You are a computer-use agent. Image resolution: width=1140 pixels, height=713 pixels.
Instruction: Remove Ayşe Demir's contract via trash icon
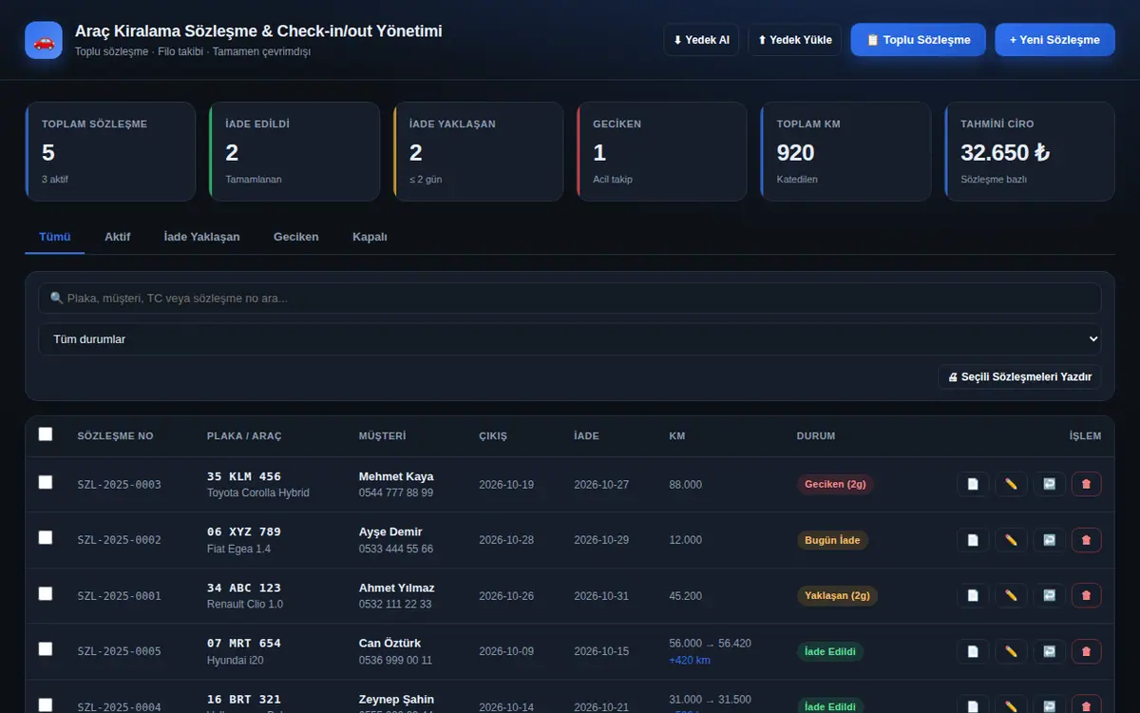click(1087, 540)
